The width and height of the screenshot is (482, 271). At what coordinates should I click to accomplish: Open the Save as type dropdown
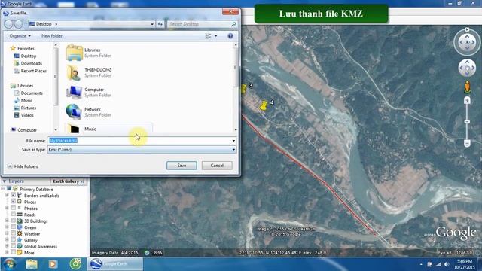click(x=142, y=150)
